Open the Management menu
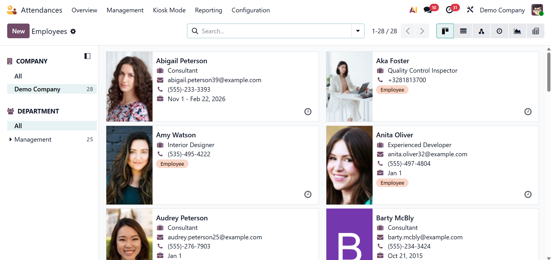Screen dimensions: 551x260 point(125,10)
